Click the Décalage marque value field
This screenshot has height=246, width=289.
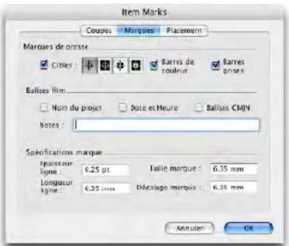234,187
